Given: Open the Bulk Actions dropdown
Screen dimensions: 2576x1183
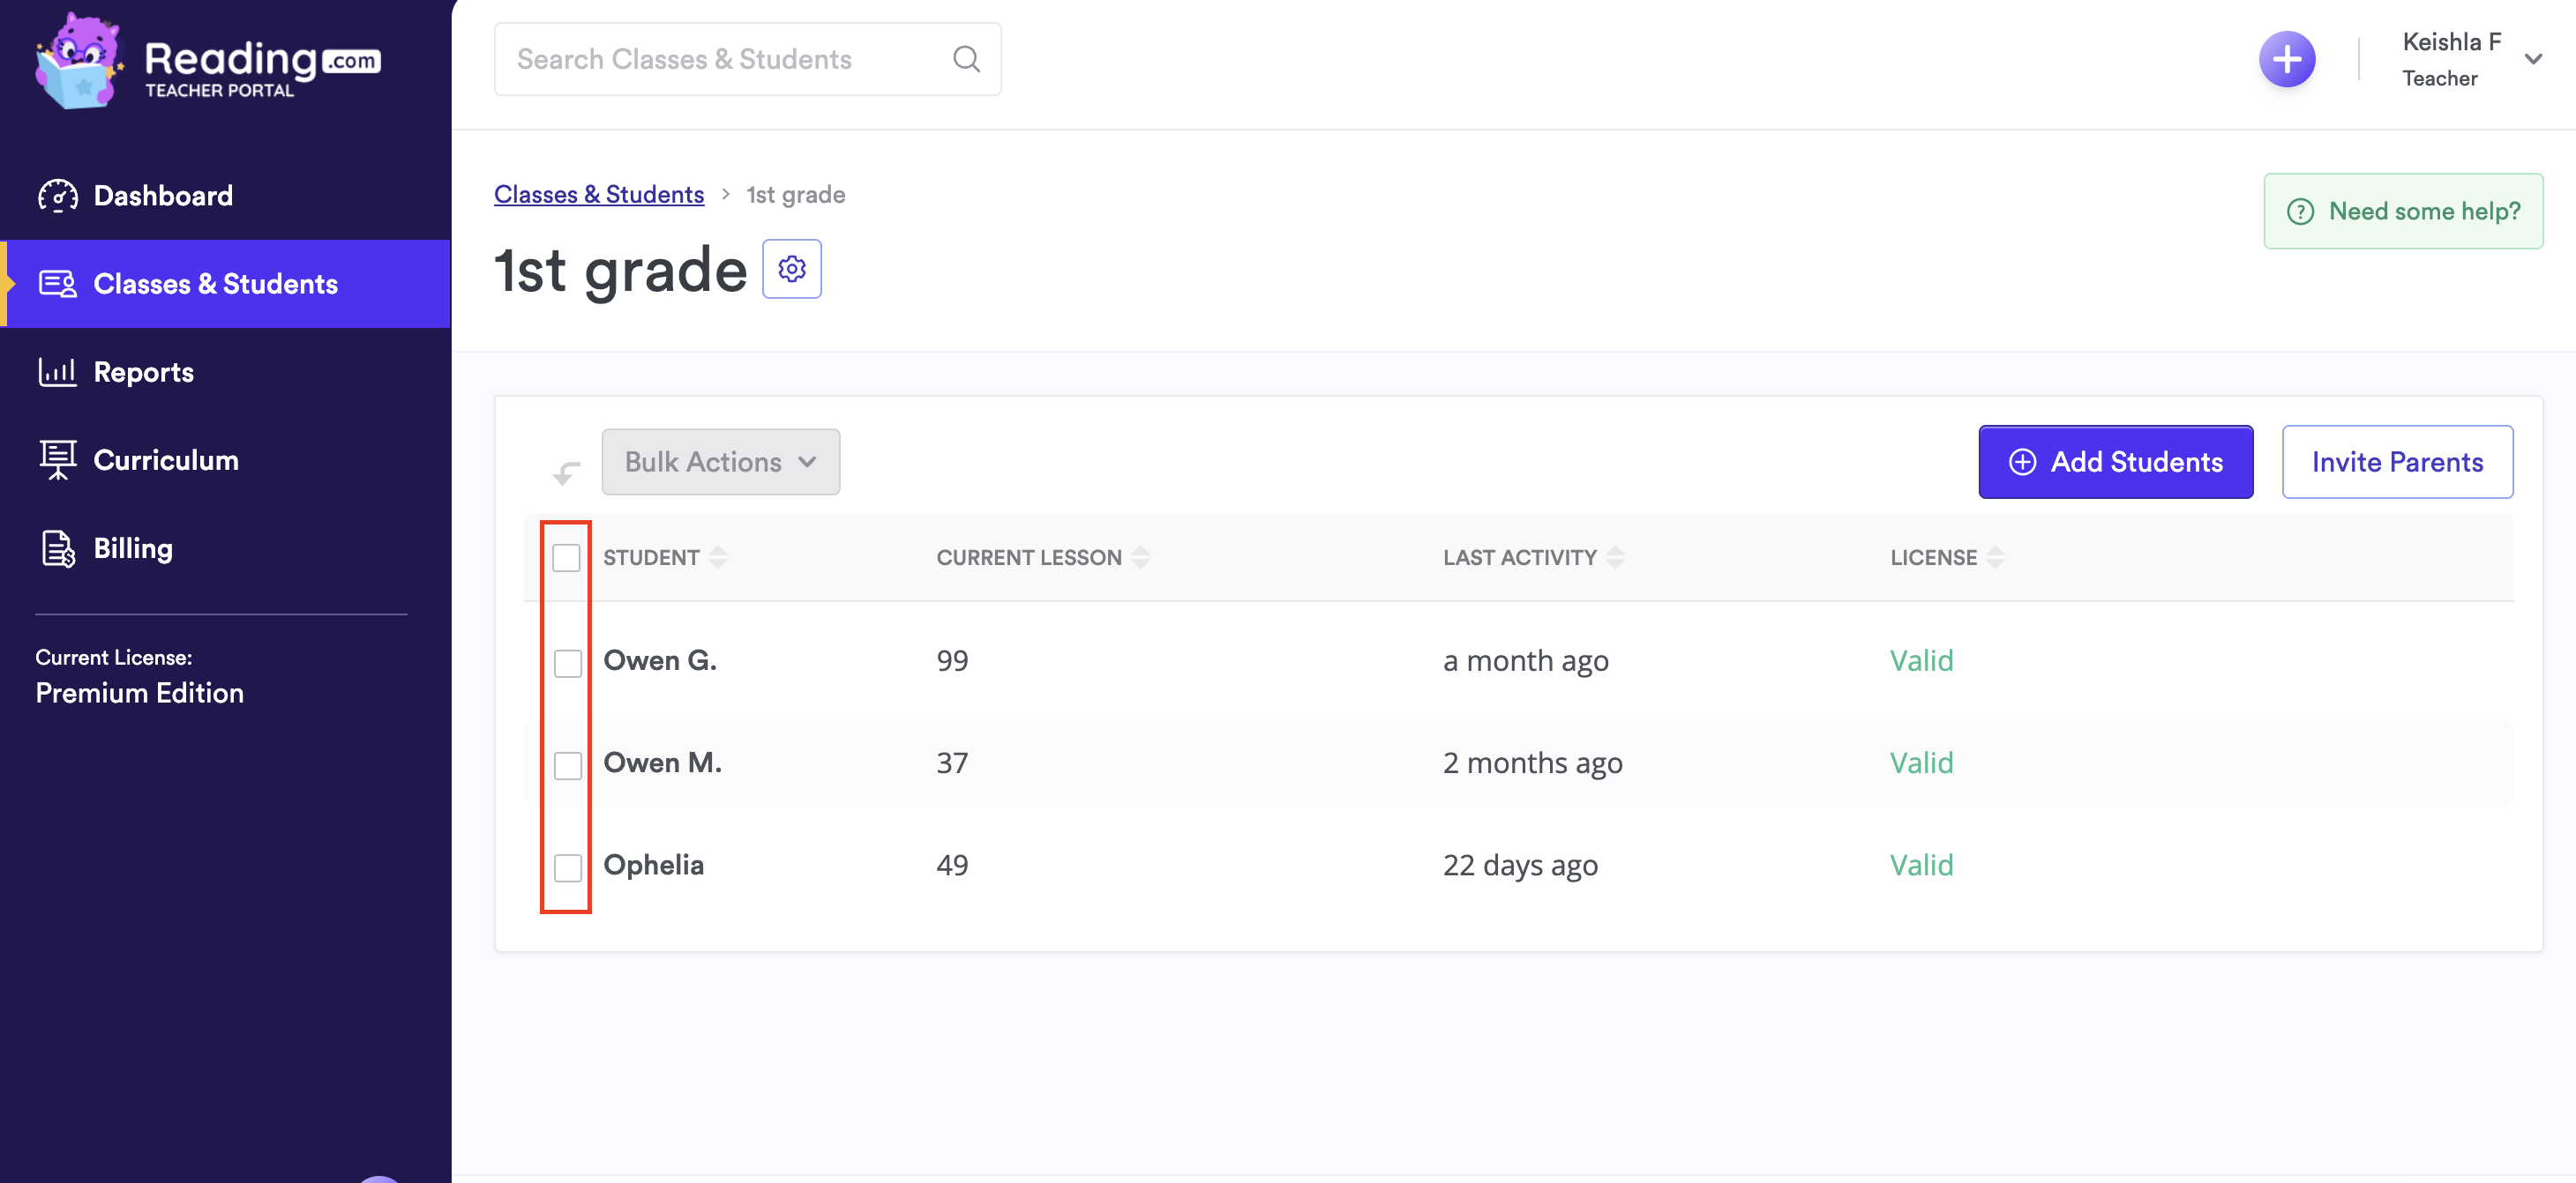Looking at the screenshot, I should [x=720, y=462].
